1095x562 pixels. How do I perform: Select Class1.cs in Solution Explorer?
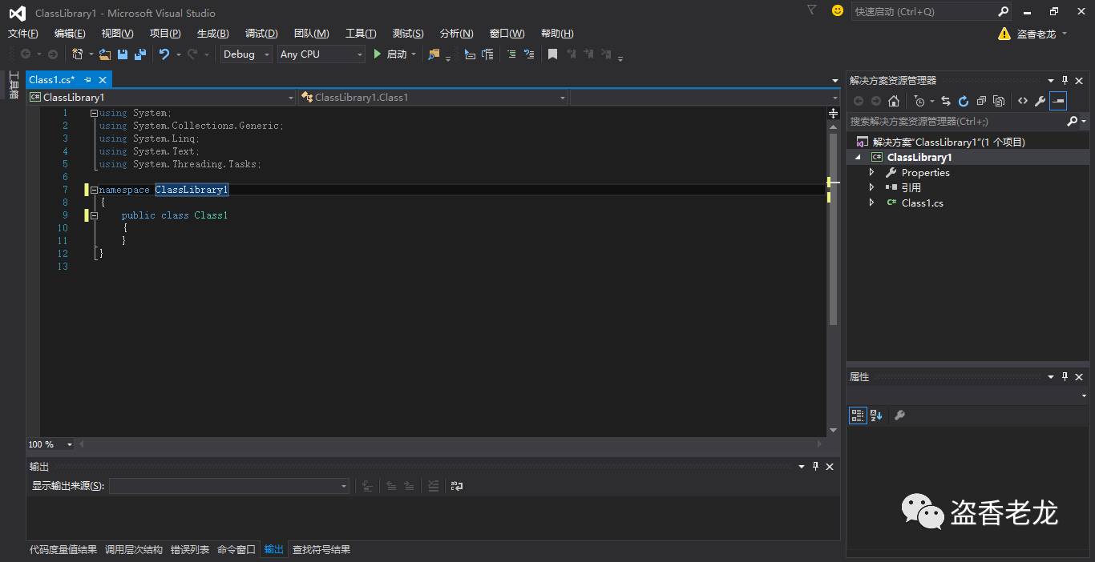[x=922, y=203]
